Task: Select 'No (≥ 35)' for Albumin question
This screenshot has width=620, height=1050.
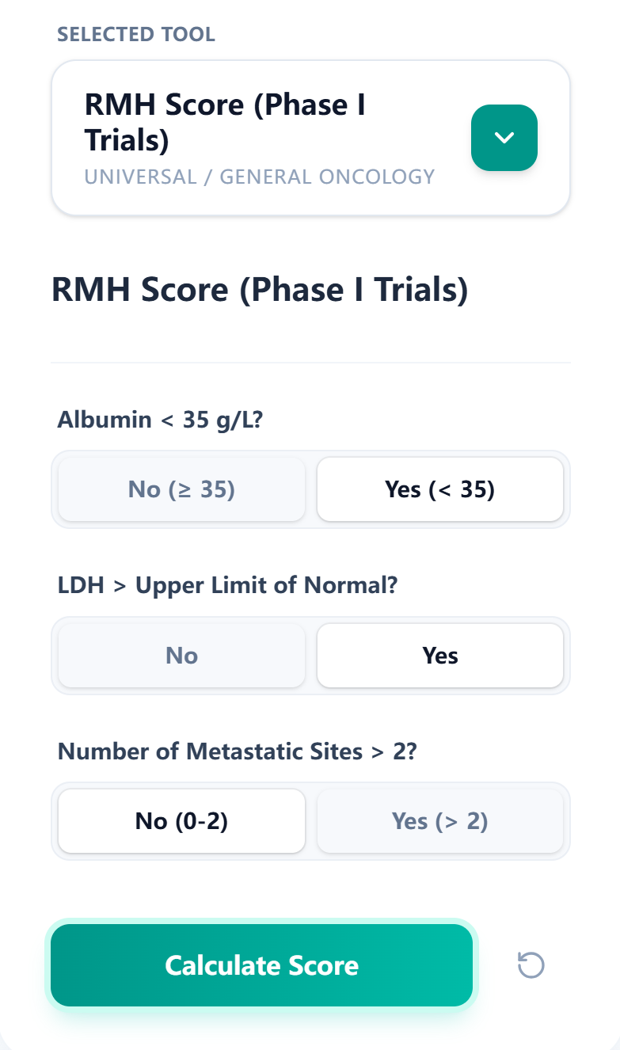Action: (181, 489)
